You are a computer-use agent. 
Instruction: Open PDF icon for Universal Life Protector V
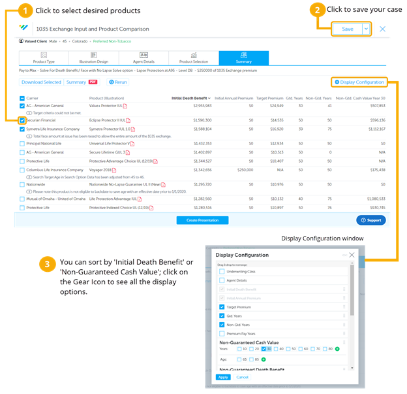132,144
